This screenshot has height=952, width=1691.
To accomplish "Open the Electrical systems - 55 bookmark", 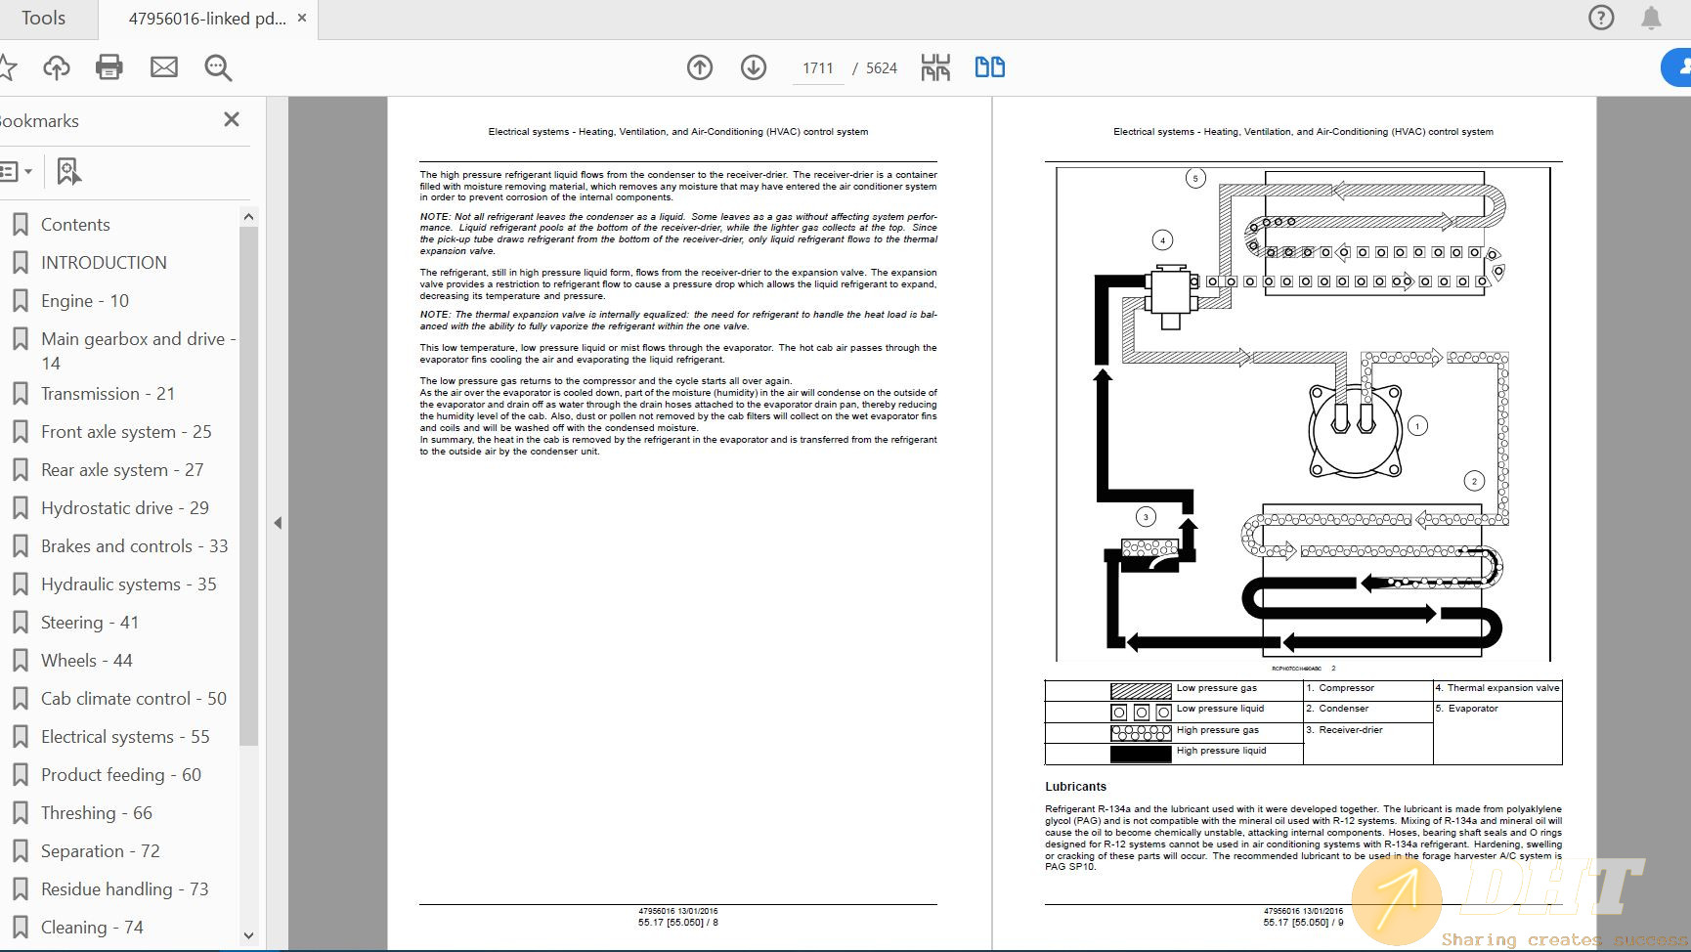I will pos(125,736).
